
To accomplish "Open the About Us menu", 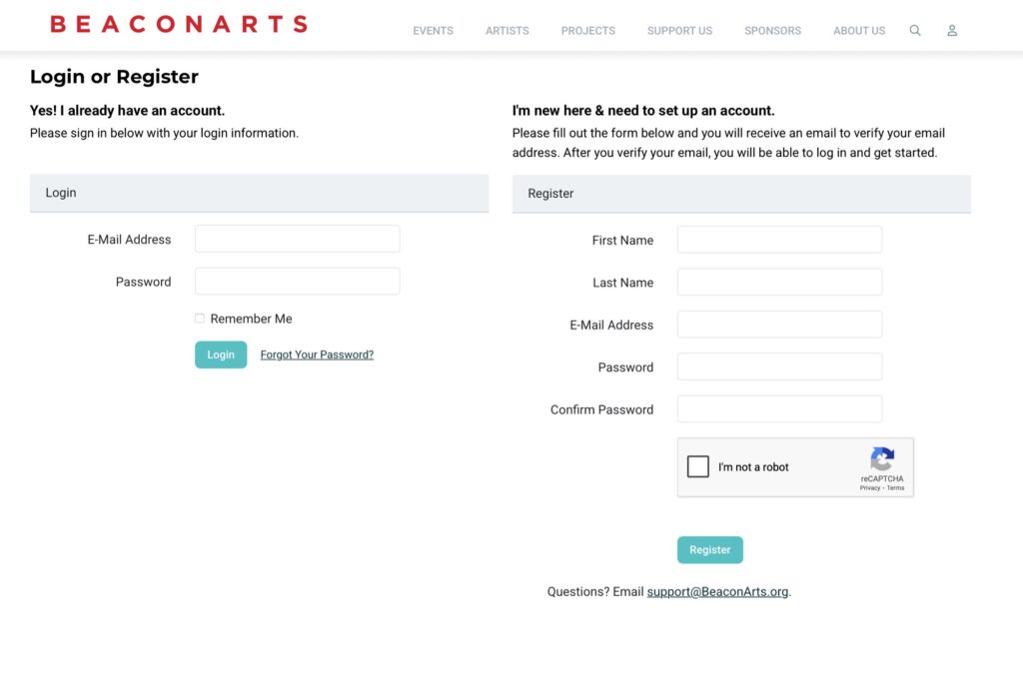I will coord(859,31).
